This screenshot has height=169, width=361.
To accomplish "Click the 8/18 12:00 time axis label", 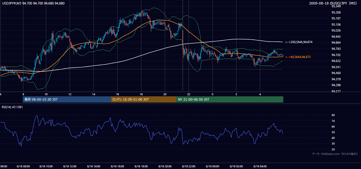I will click(x=70, y=166).
